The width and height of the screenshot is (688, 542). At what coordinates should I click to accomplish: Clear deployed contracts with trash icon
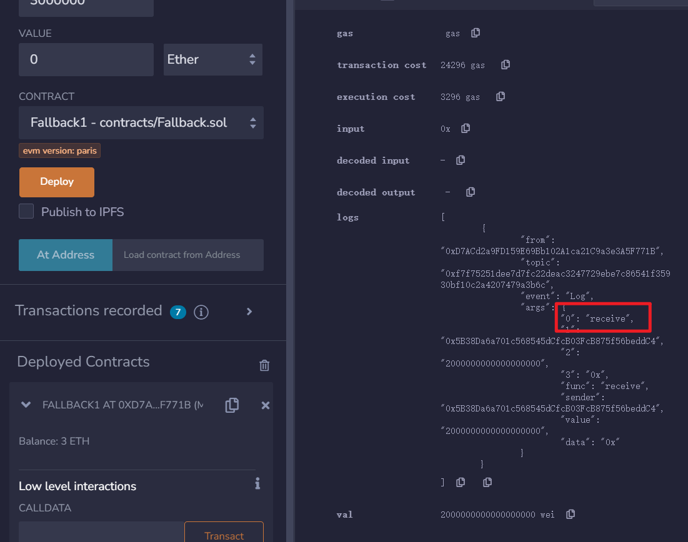tap(264, 365)
